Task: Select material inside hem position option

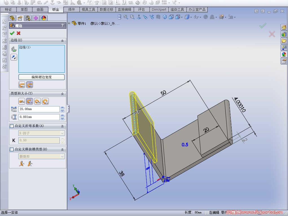Action: click(x=22, y=85)
